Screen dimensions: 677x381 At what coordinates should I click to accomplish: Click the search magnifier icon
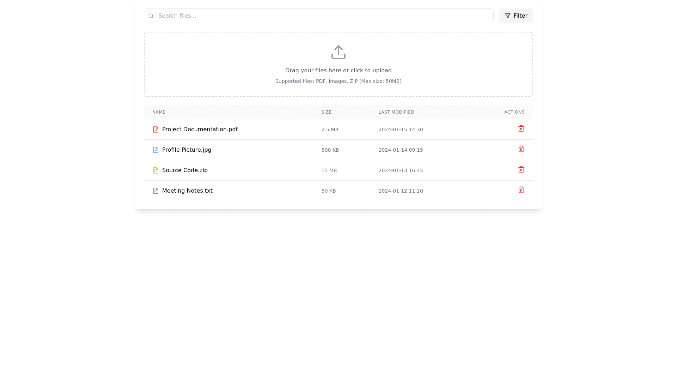[151, 16]
